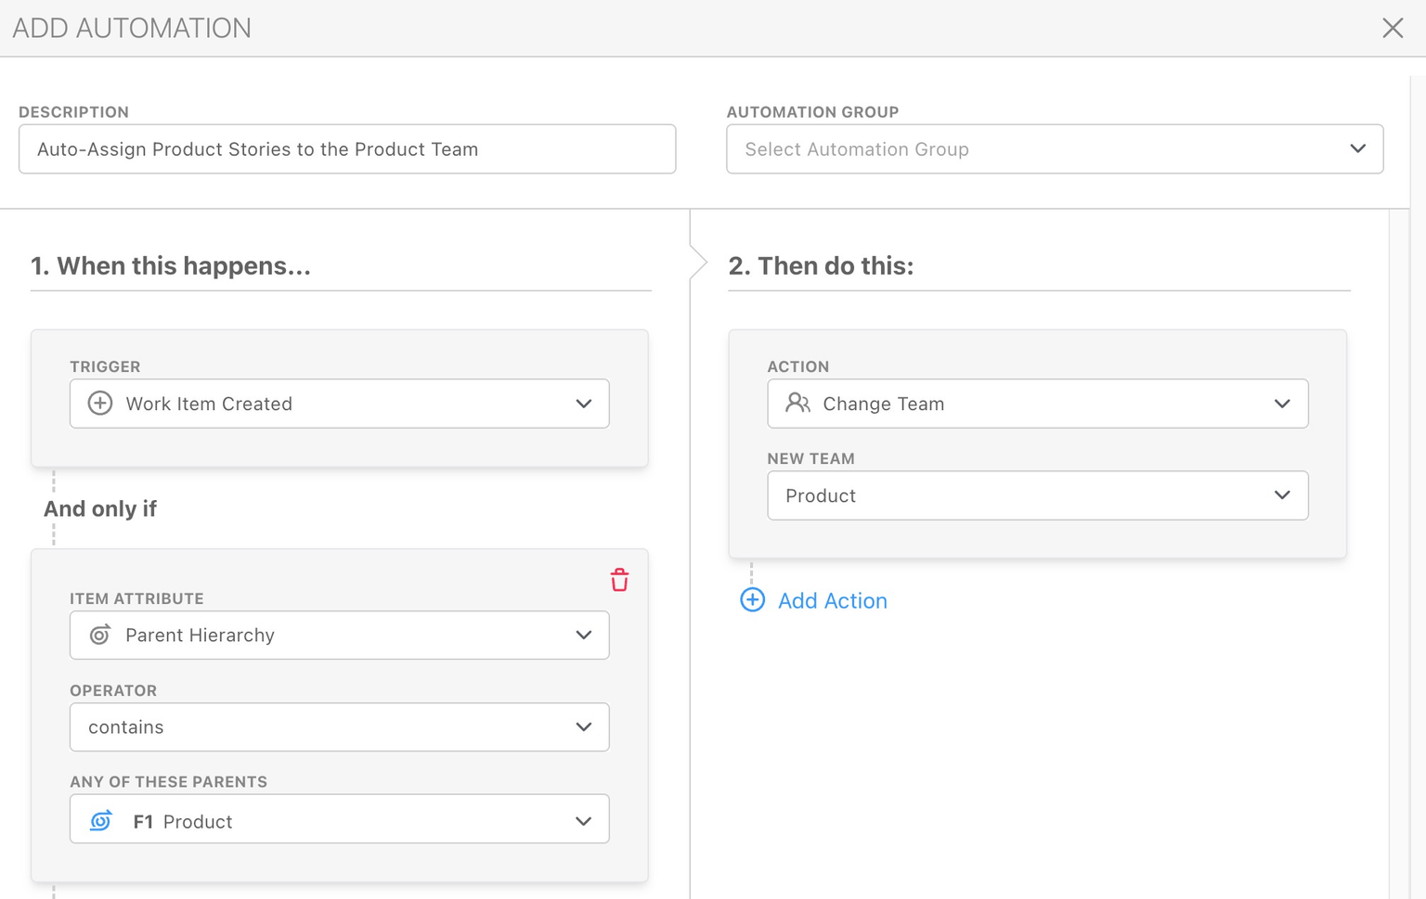Open the Item Attribute dropdown arrow

click(x=583, y=636)
